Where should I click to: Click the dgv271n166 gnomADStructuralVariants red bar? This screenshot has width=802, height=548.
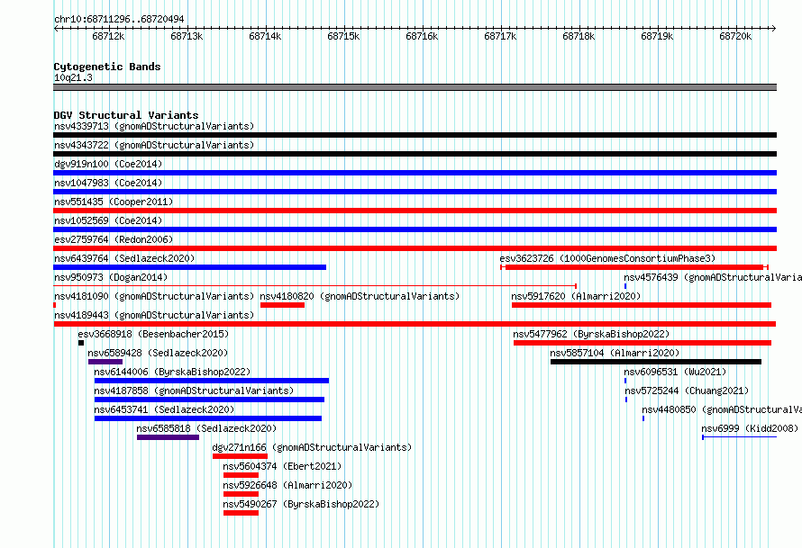(240, 456)
